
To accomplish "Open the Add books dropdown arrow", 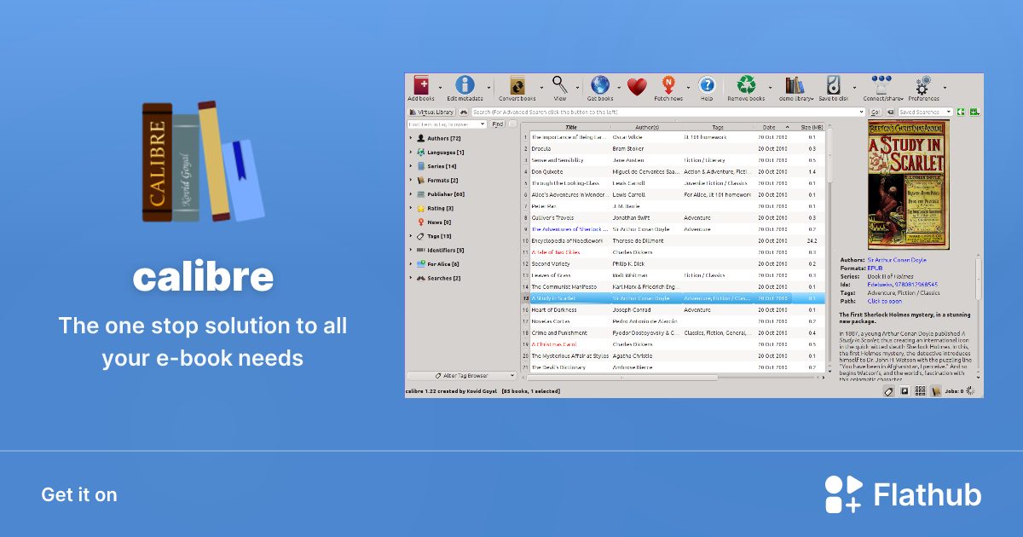I will coord(440,87).
